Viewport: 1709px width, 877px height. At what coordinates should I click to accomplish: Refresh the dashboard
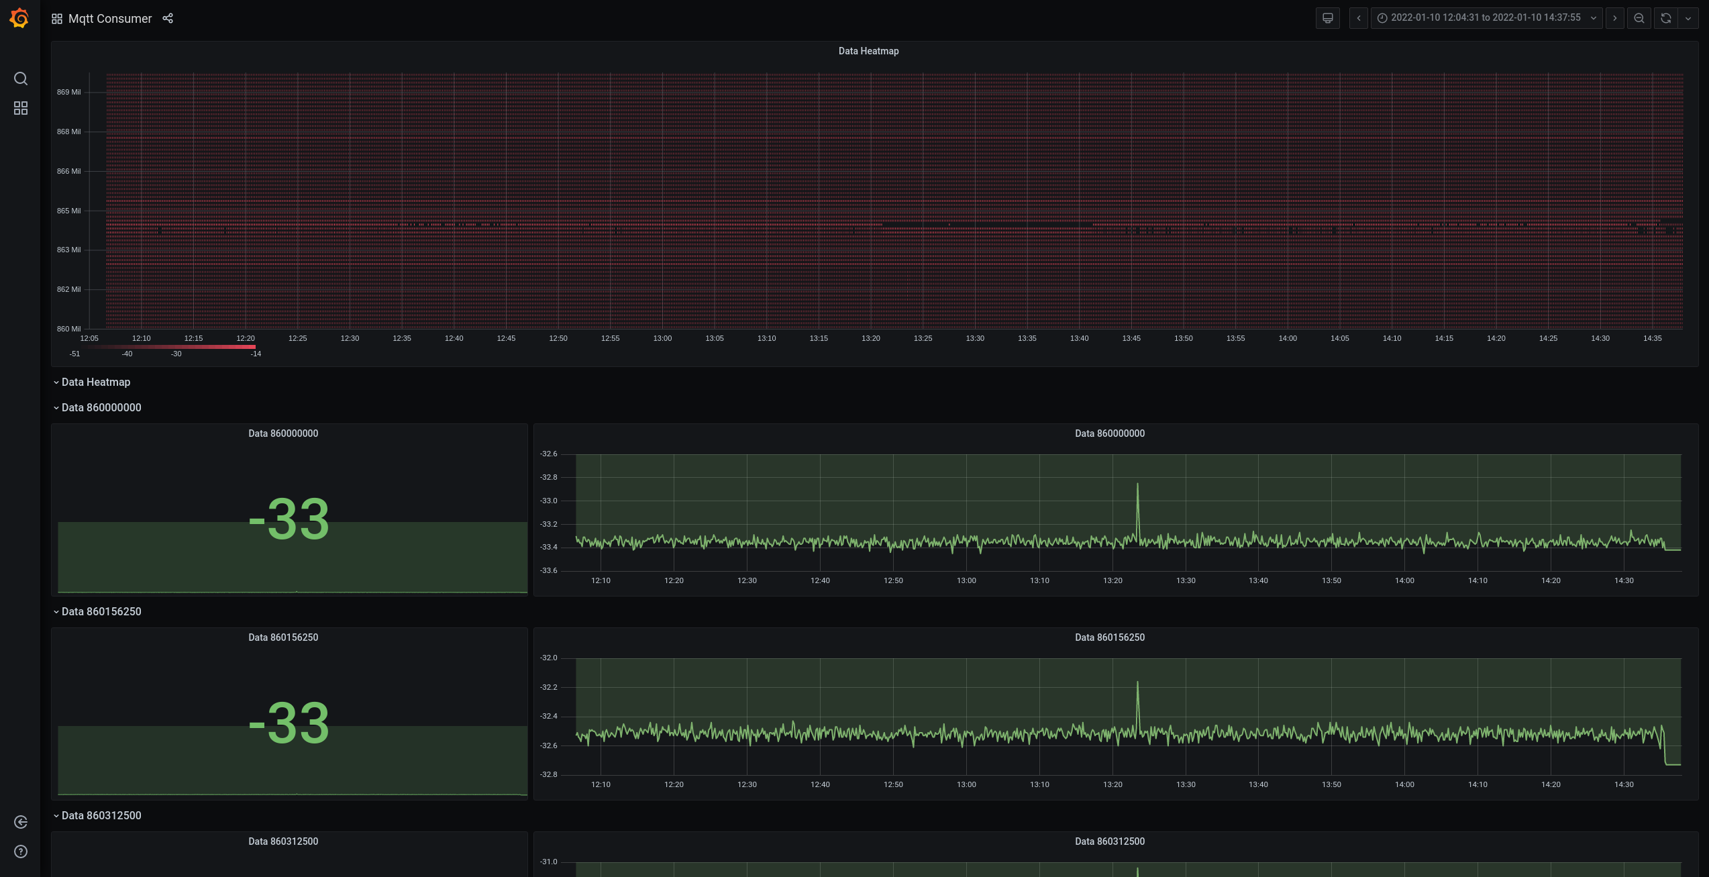[x=1665, y=18]
